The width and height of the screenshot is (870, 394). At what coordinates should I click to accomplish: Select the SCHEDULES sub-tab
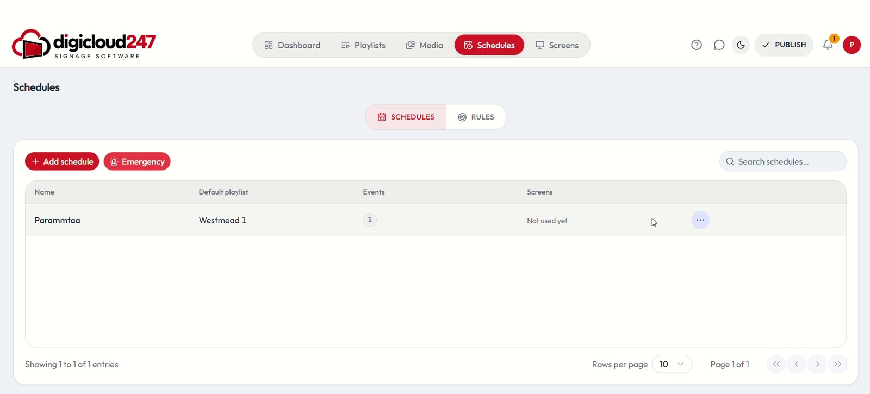[x=406, y=117]
